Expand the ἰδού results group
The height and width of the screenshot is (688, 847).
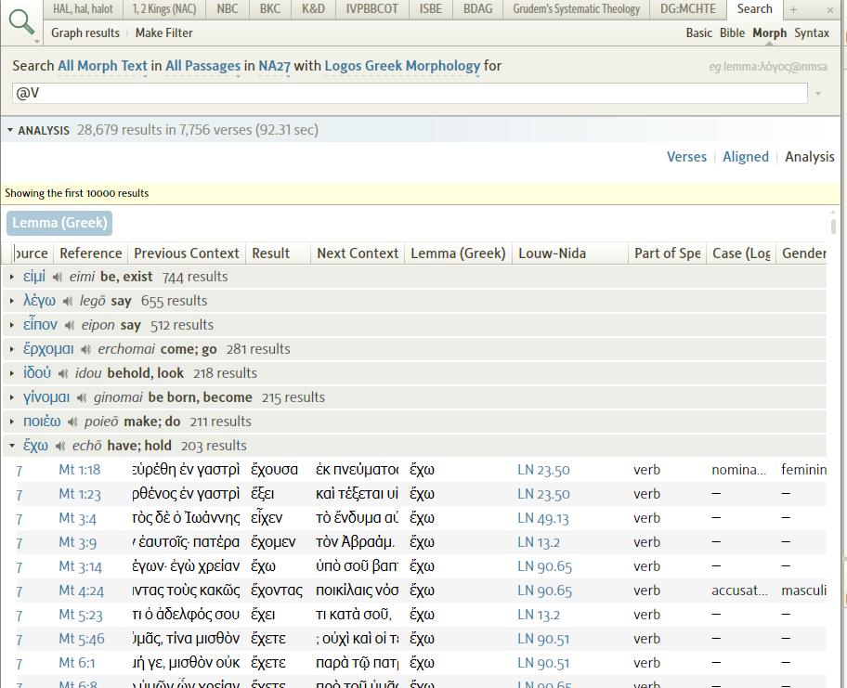[12, 373]
